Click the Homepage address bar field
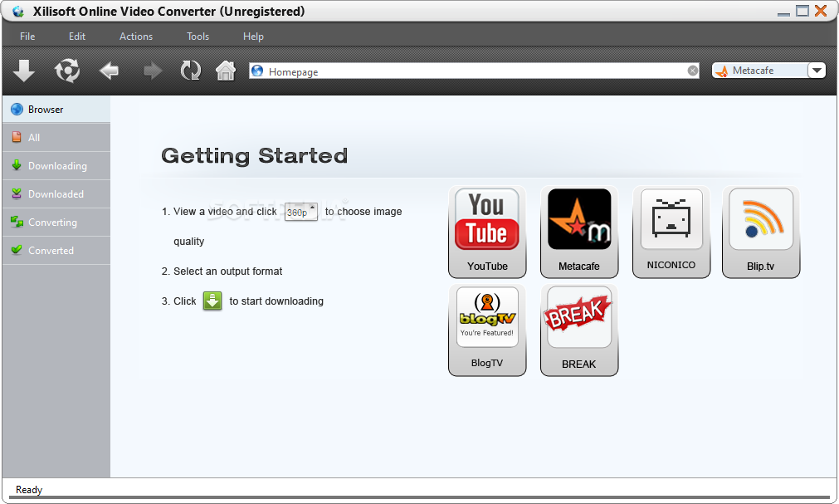 tap(474, 71)
